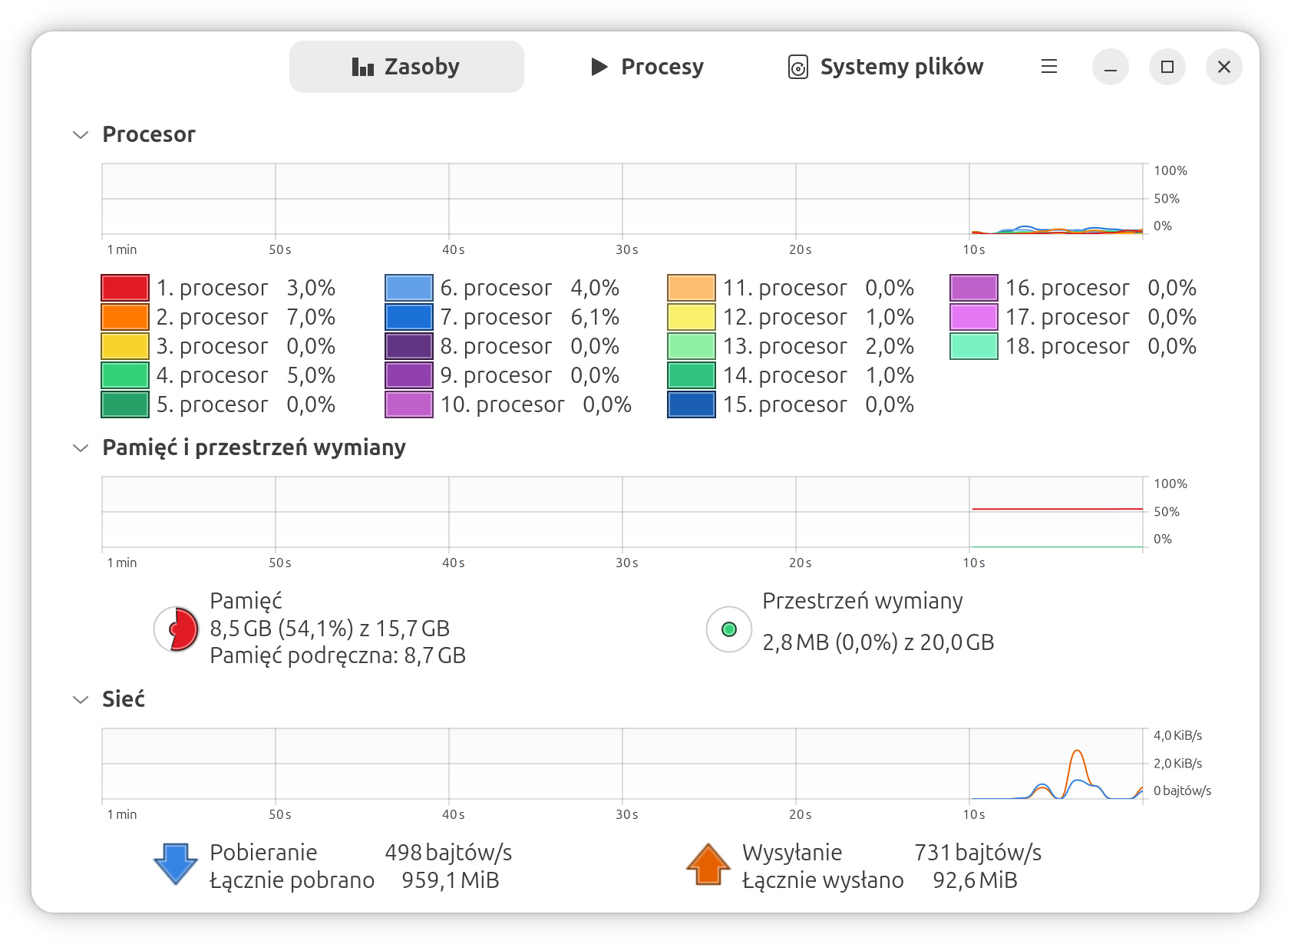Click the Zasoby tab bar chart icon
The image size is (1291, 944).
pyautogui.click(x=362, y=67)
